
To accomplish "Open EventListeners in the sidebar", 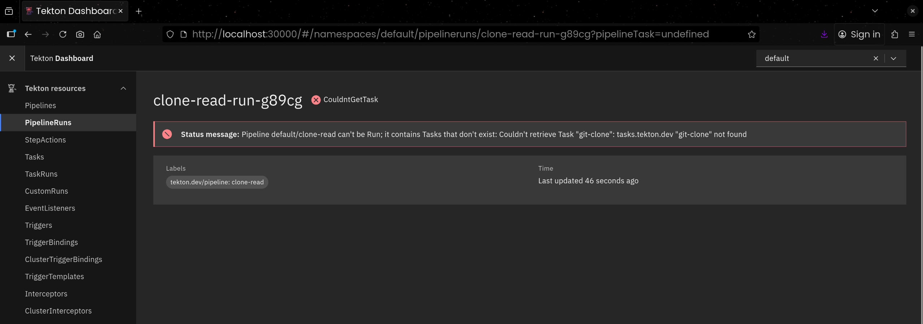I will 50,208.
